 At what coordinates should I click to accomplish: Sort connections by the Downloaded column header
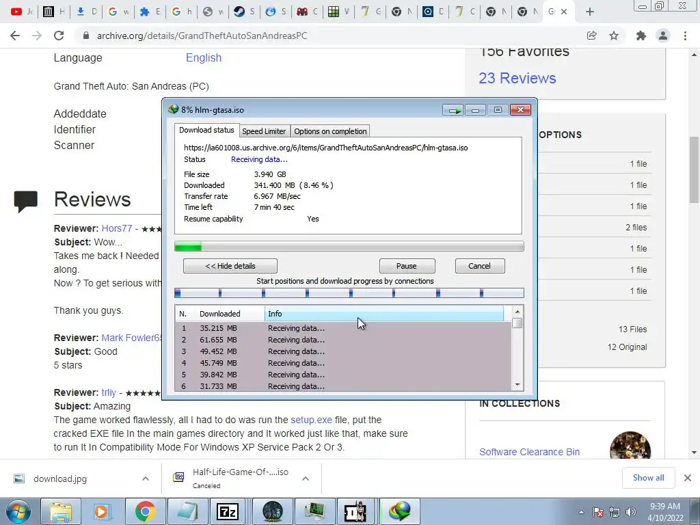(230, 314)
